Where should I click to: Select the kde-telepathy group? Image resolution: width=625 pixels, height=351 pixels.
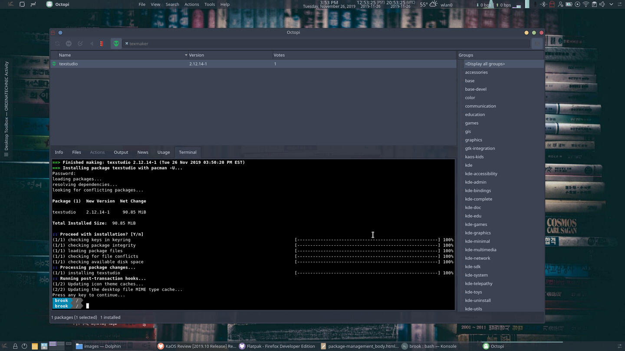pos(479,283)
